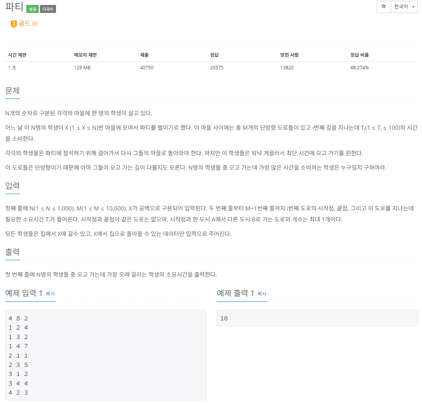Click the star favorite icon
422x403 pixels.
pyautogui.click(x=384, y=6)
